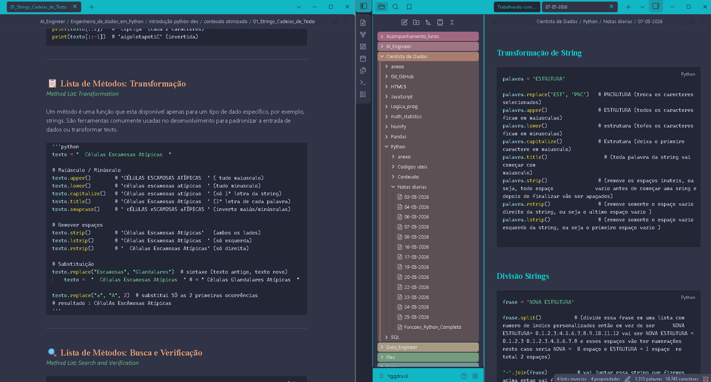711x382 pixels.
Task: Click the auto-reveal current file icon
Action: 440,22
